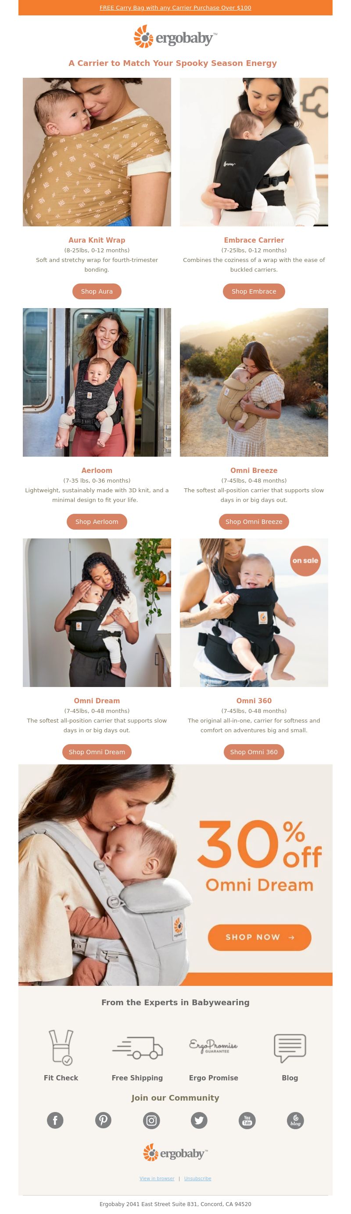Click the Omni 360 on sale photo
351x1214 pixels.
point(254,612)
